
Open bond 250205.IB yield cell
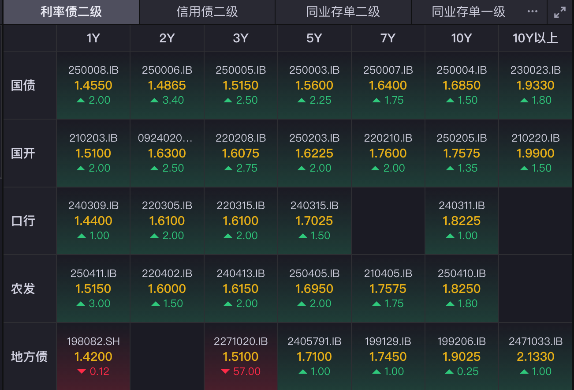(462, 153)
